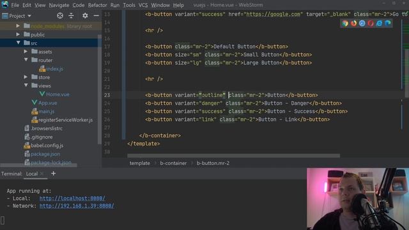409x230 pixels.
Task: Open Home.vue in the project tree
Action: click(58, 94)
